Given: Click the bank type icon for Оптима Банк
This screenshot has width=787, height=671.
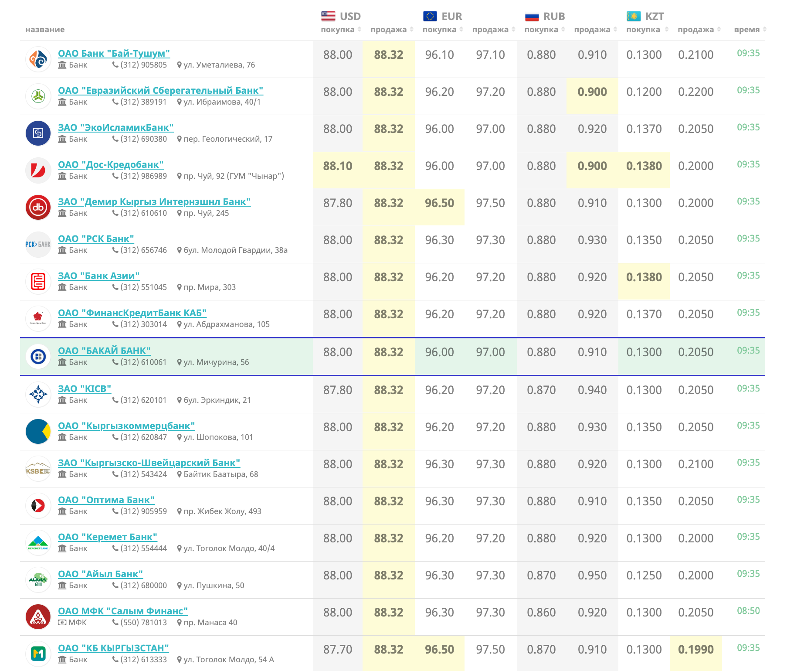Looking at the screenshot, I should pos(62,511).
